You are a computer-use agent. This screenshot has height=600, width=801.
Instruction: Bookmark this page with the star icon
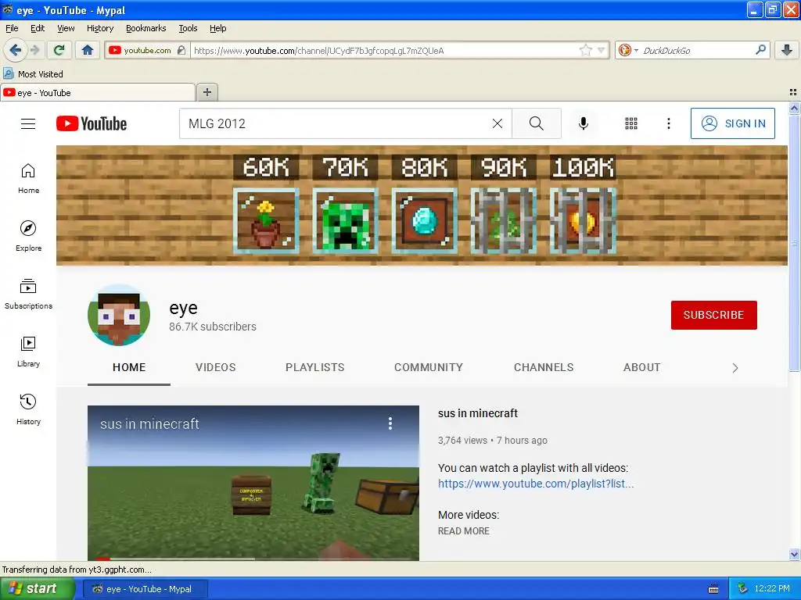click(x=585, y=50)
